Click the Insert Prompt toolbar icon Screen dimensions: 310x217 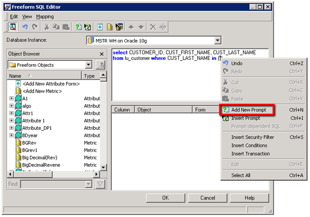[x=88, y=27]
